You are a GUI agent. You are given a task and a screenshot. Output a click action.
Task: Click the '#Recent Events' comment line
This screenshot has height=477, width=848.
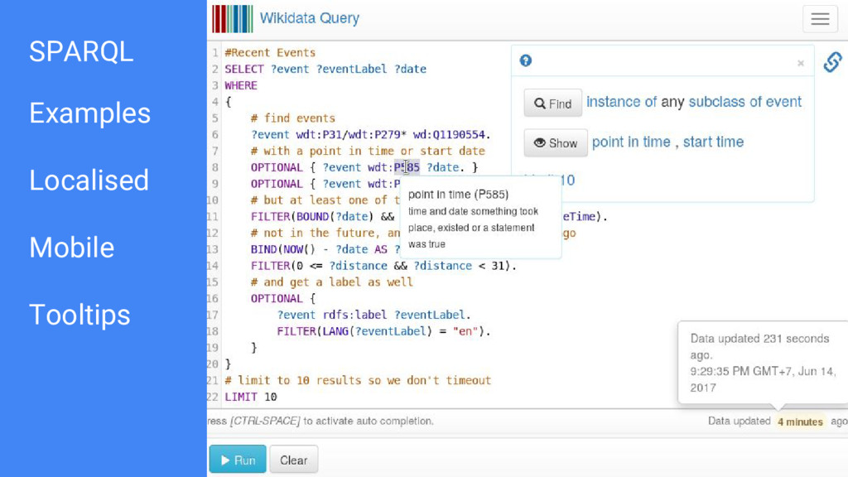[270, 52]
